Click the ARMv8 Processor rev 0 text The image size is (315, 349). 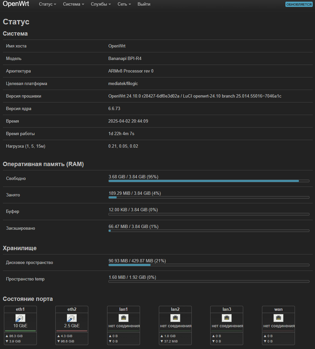pos(131,71)
